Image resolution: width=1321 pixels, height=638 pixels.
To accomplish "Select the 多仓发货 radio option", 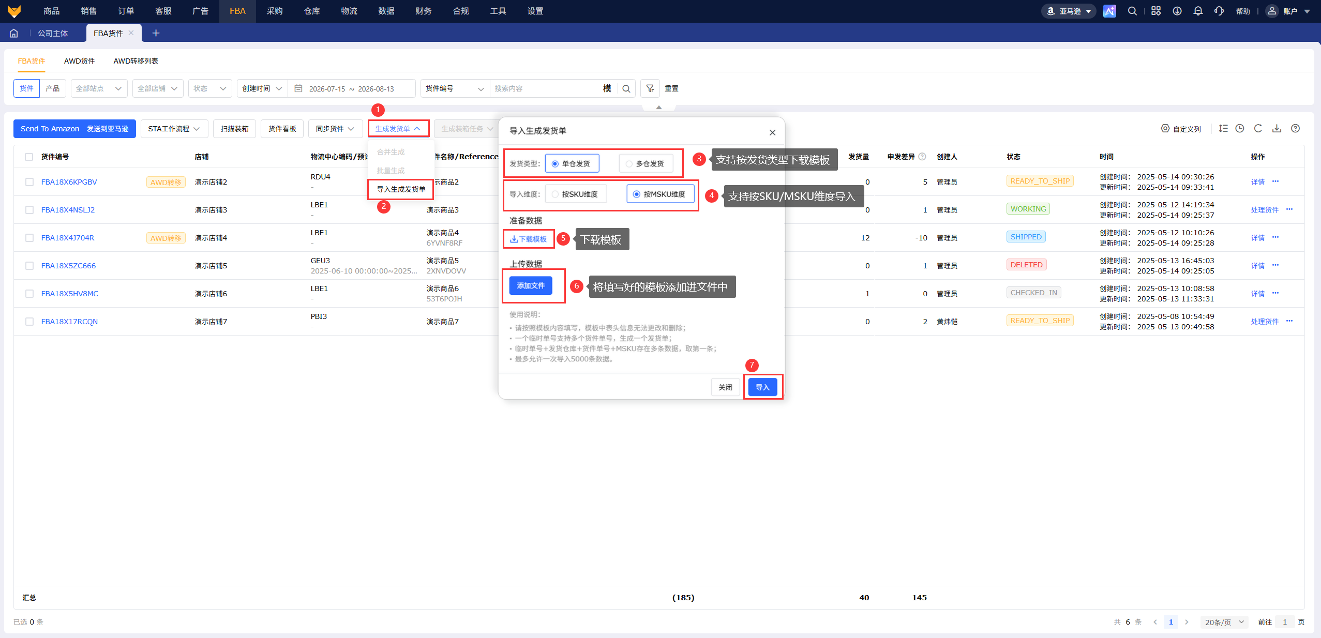I will click(646, 163).
